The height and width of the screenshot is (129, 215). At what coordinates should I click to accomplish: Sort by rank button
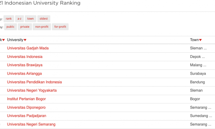pyautogui.click(x=9, y=19)
